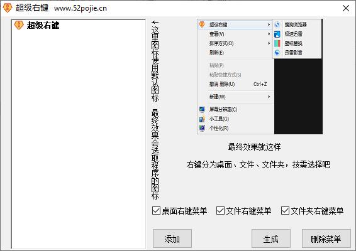Click the vertical note 这里图标使用默认图标

155,61
